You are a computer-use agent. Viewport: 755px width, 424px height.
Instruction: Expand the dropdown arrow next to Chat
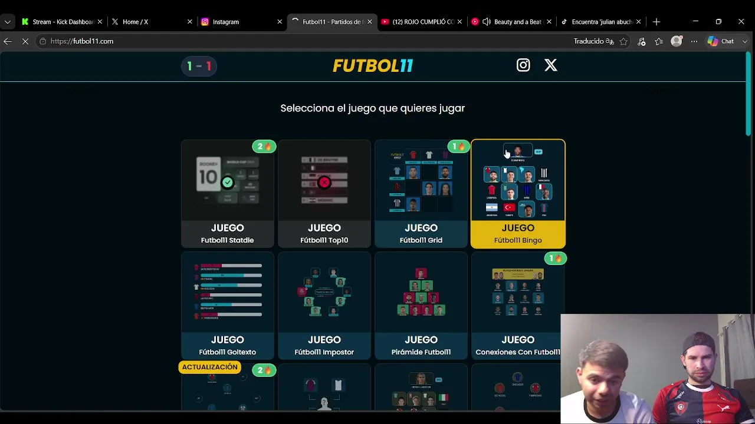(x=745, y=41)
